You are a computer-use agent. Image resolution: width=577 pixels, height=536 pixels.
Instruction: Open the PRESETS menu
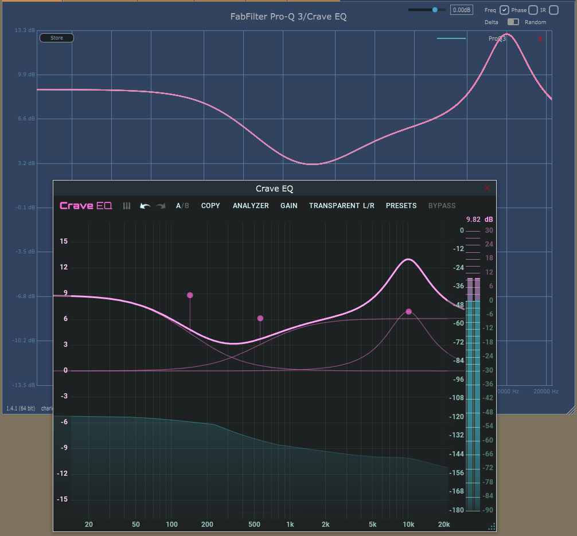[x=401, y=206]
